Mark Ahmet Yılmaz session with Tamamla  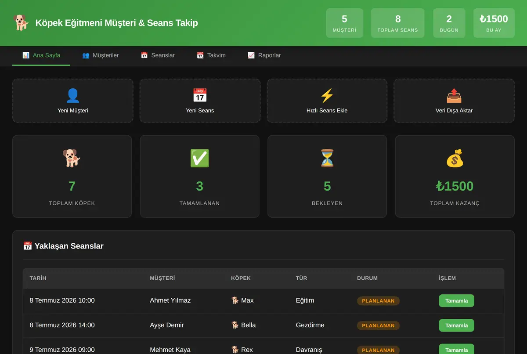pyautogui.click(x=456, y=301)
